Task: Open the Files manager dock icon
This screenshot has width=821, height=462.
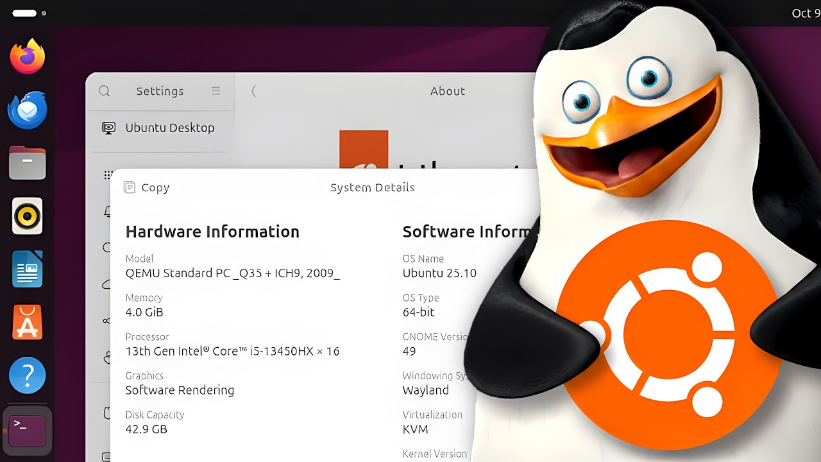Action: (x=28, y=163)
